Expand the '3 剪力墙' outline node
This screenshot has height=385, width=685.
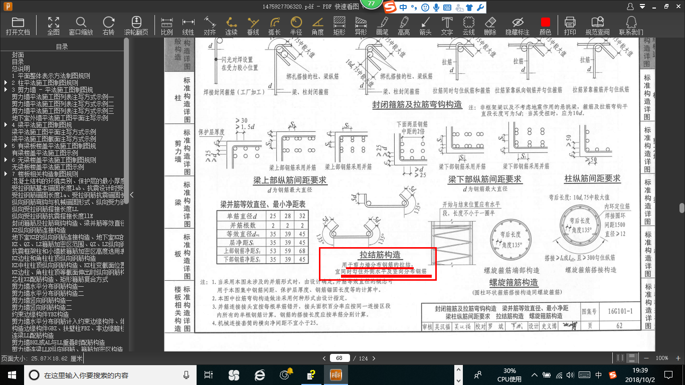tap(6, 90)
